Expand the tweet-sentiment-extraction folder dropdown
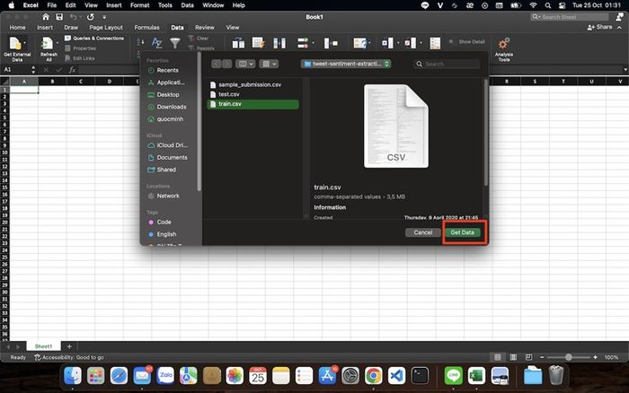Screen dimensions: 629x393 [x=347, y=64]
